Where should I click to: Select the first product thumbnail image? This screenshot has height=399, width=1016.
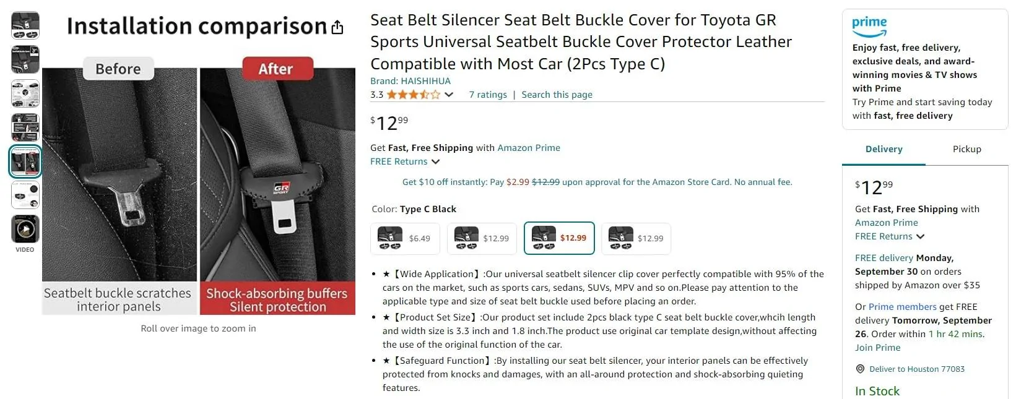[x=25, y=25]
